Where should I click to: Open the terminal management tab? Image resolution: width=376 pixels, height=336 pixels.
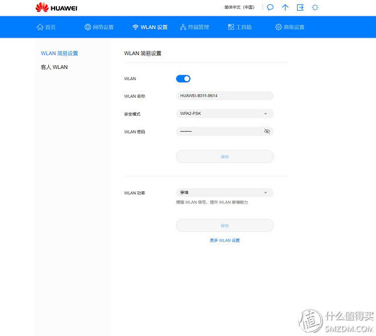[194, 27]
